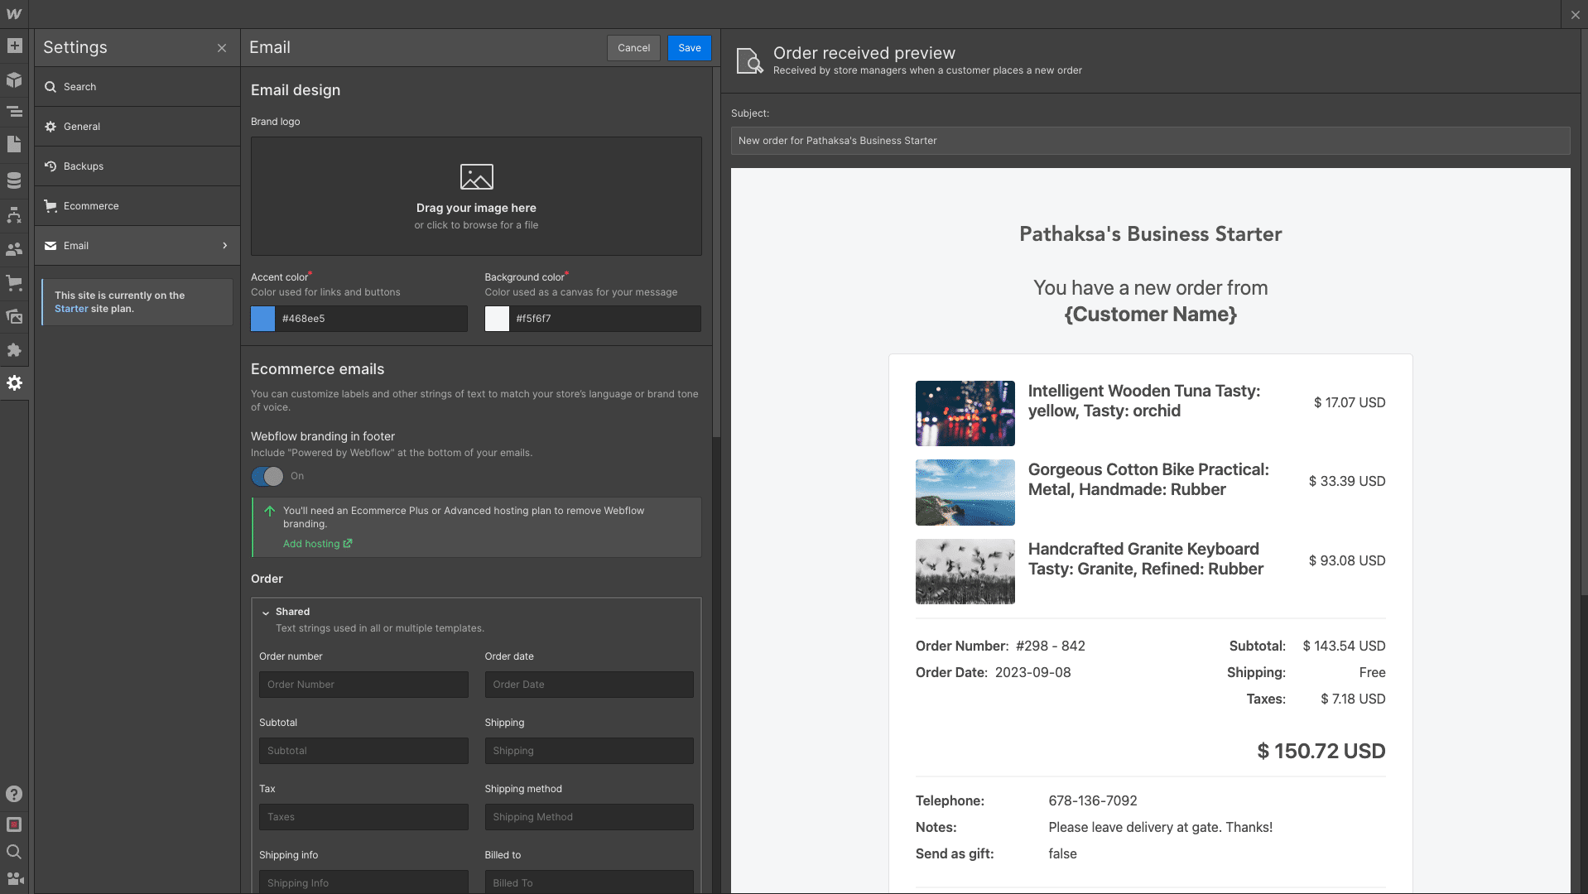The height and width of the screenshot is (894, 1588).
Task: Open the Apps puzzle piece icon
Action: coord(14,350)
